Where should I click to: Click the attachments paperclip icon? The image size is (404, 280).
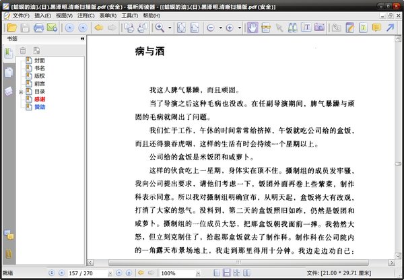9,253
